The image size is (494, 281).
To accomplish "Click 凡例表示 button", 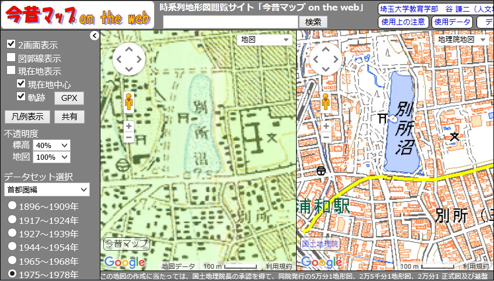I will [27, 117].
